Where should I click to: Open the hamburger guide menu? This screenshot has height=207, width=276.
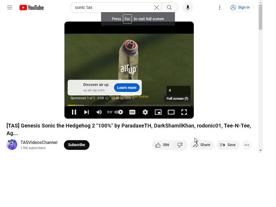[10, 8]
